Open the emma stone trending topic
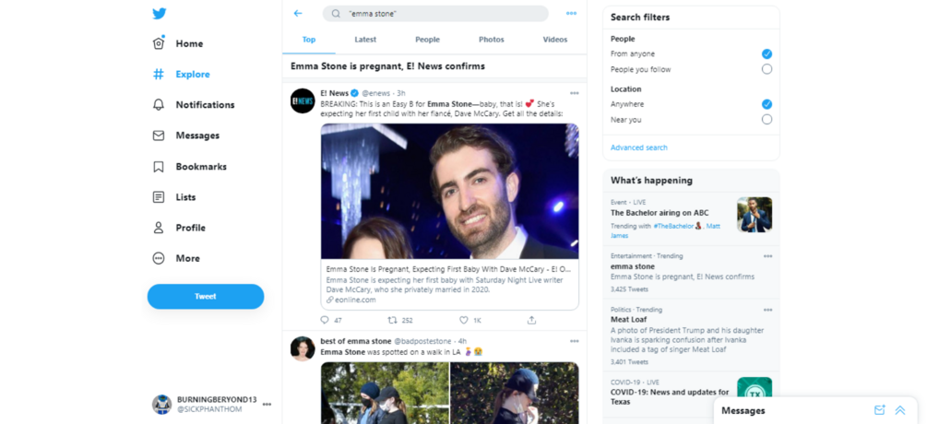 (x=632, y=266)
